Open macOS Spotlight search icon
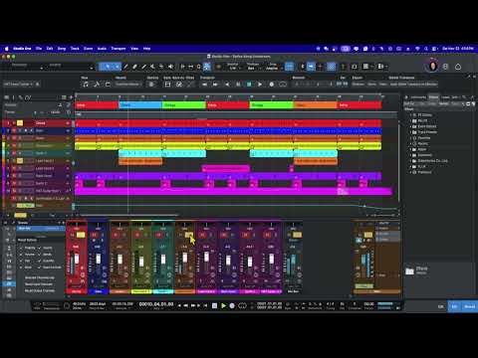 tap(426, 49)
